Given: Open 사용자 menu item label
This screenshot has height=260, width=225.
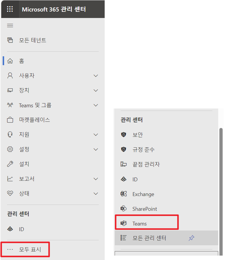Looking at the screenshot, I should coord(27,75).
